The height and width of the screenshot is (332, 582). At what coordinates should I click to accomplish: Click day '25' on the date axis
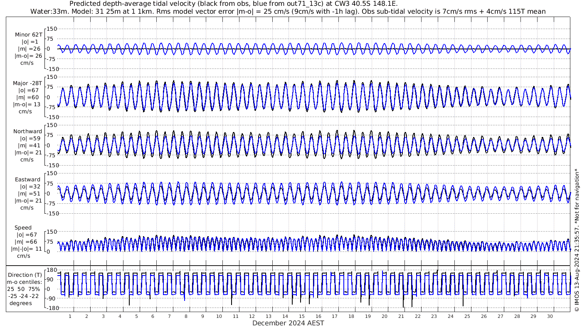pos(467,316)
